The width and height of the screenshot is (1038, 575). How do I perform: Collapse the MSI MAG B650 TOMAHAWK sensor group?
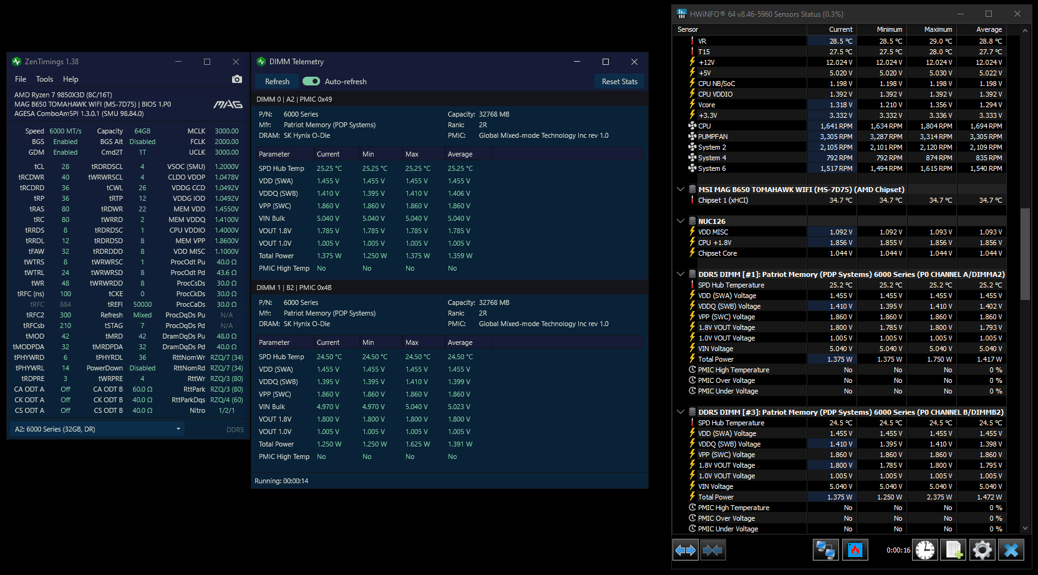681,190
